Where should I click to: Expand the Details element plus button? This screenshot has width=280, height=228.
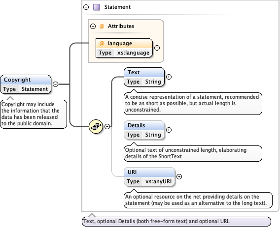(169, 130)
